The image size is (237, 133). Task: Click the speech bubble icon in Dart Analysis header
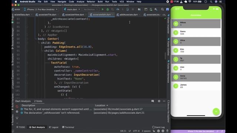coord(153,101)
